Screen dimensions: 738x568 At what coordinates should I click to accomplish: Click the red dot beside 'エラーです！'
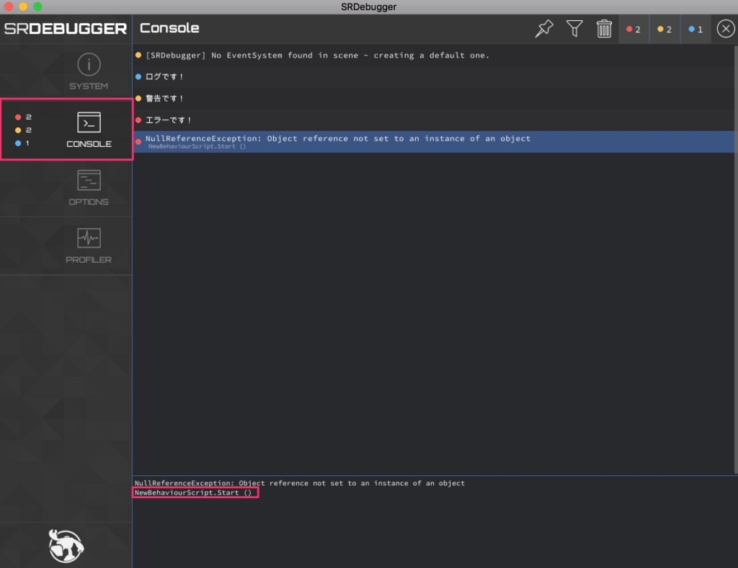(138, 120)
